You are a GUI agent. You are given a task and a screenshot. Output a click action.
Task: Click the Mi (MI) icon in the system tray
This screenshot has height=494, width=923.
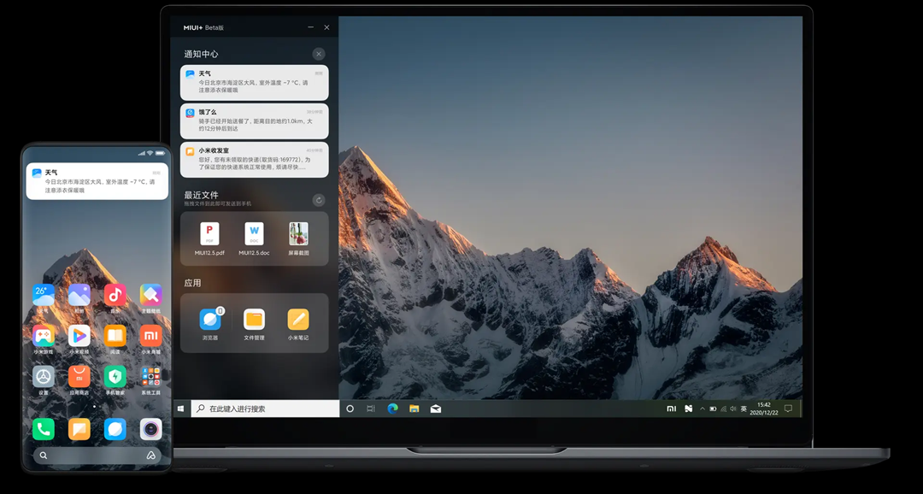(672, 409)
